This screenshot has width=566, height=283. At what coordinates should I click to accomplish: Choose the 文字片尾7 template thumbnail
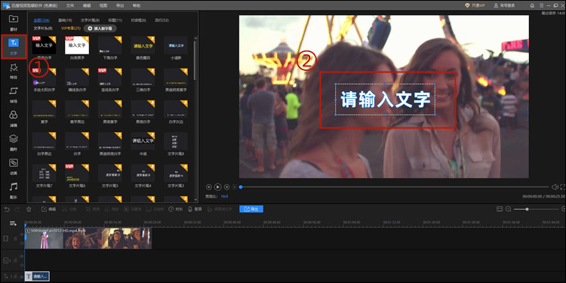44,174
